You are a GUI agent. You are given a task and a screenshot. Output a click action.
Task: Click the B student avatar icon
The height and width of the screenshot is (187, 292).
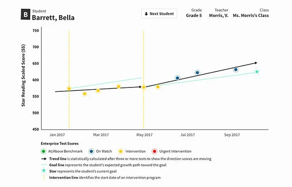tap(25, 14)
